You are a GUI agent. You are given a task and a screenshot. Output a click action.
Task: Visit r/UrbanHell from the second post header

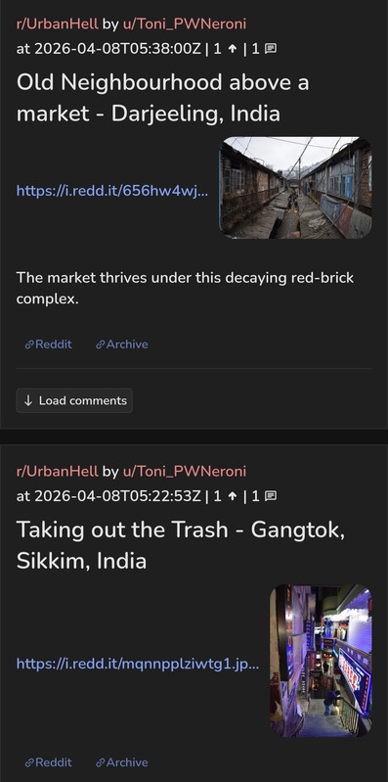(x=58, y=472)
